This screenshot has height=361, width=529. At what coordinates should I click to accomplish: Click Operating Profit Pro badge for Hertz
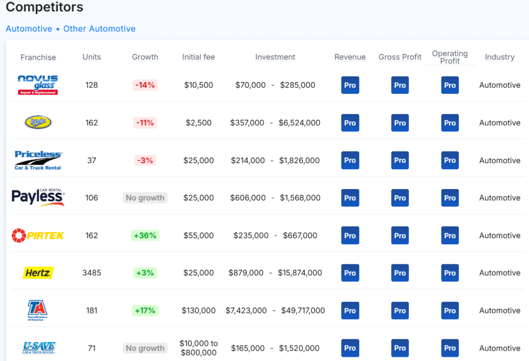[x=450, y=273]
